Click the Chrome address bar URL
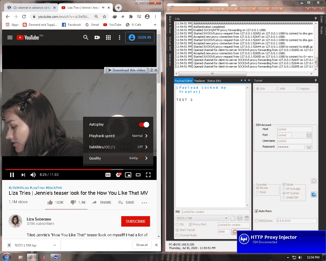326x261 pixels. point(64,17)
